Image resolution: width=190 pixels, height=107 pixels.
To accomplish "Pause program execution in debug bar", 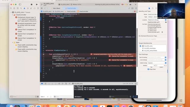I will pyautogui.click(x=45, y=84).
